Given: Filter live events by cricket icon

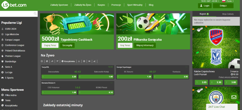Looking at the screenshot, I should pos(95,61).
